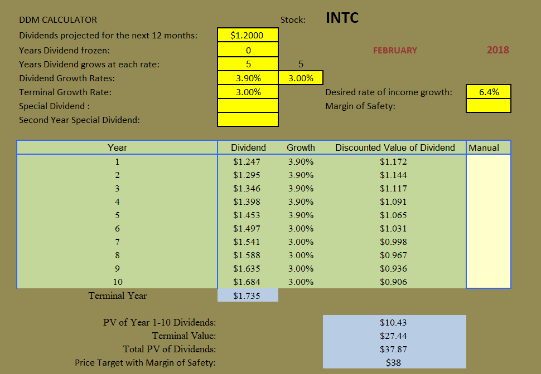The height and width of the screenshot is (374, 541).
Task: Select the year 4 dividend $1.398
Action: tap(247, 202)
